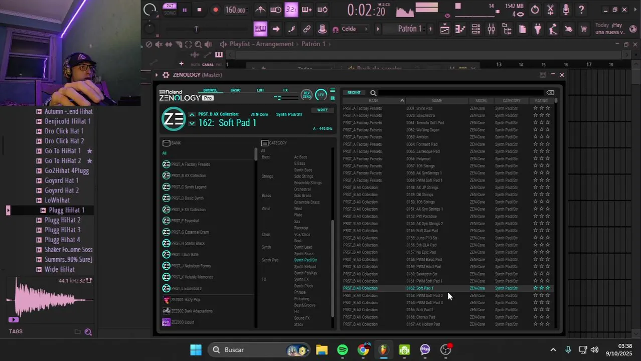Open the Celda snap dropdown
641x361 pixels.
tap(355, 29)
